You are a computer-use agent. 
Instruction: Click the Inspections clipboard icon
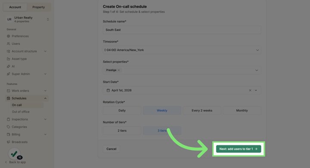(8, 119)
